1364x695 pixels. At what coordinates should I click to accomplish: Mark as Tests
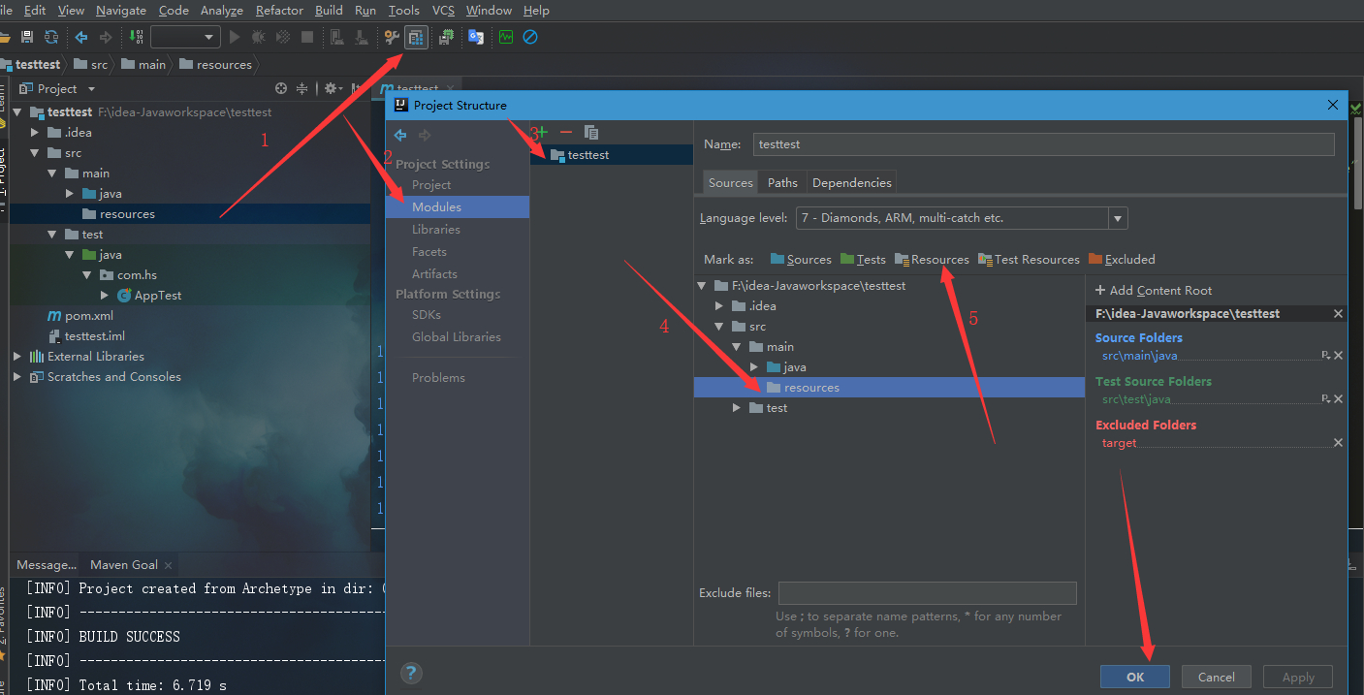863,260
